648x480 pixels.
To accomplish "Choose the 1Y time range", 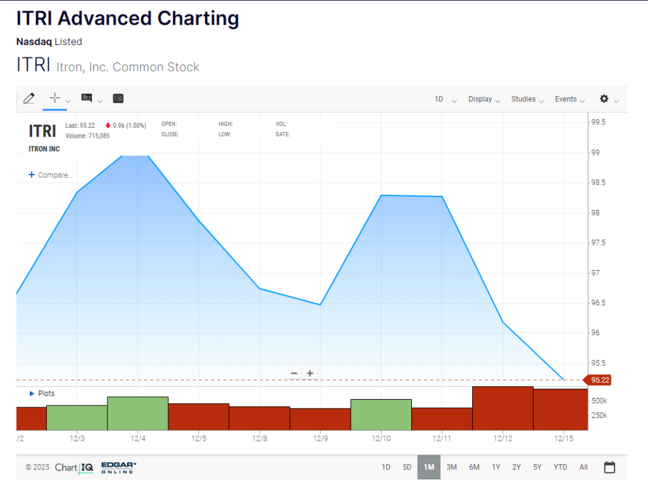I will pos(496,467).
